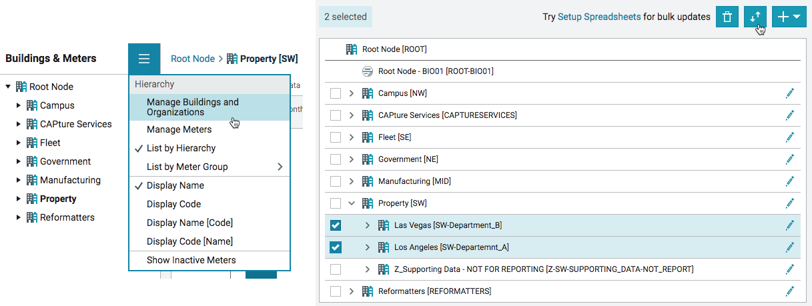Image resolution: width=812 pixels, height=306 pixels.
Task: Choose Display Name [Code] option
Action: [x=210, y=223]
